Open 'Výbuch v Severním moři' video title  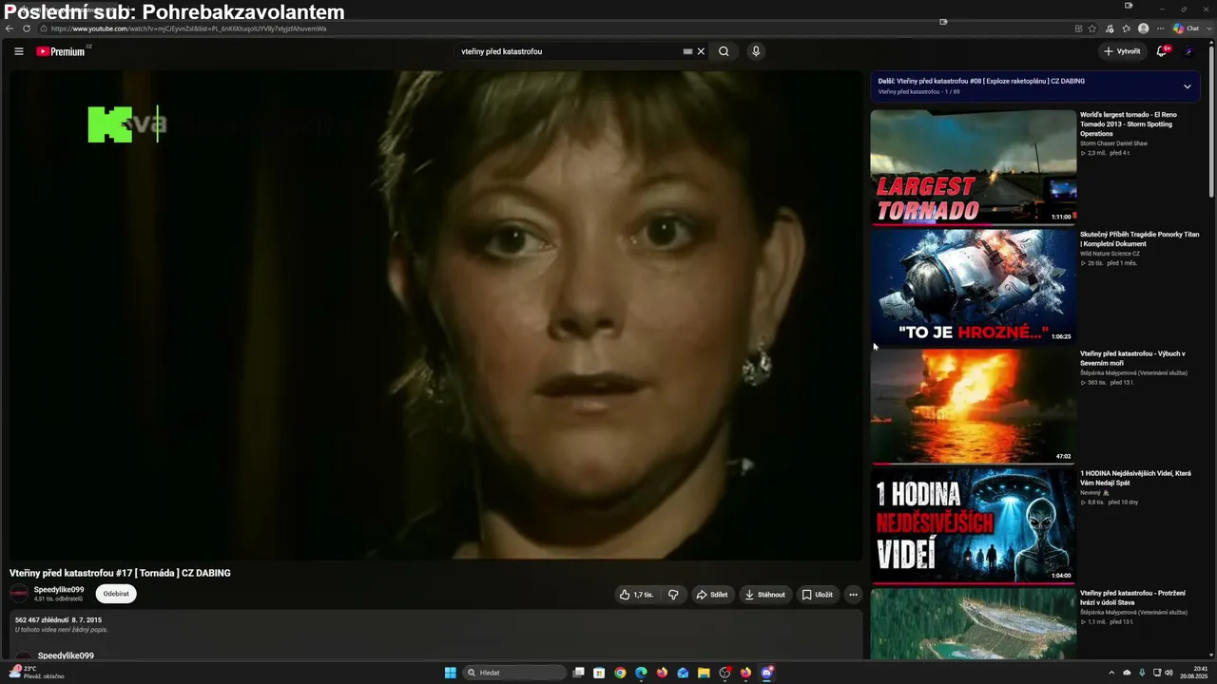[1132, 358]
